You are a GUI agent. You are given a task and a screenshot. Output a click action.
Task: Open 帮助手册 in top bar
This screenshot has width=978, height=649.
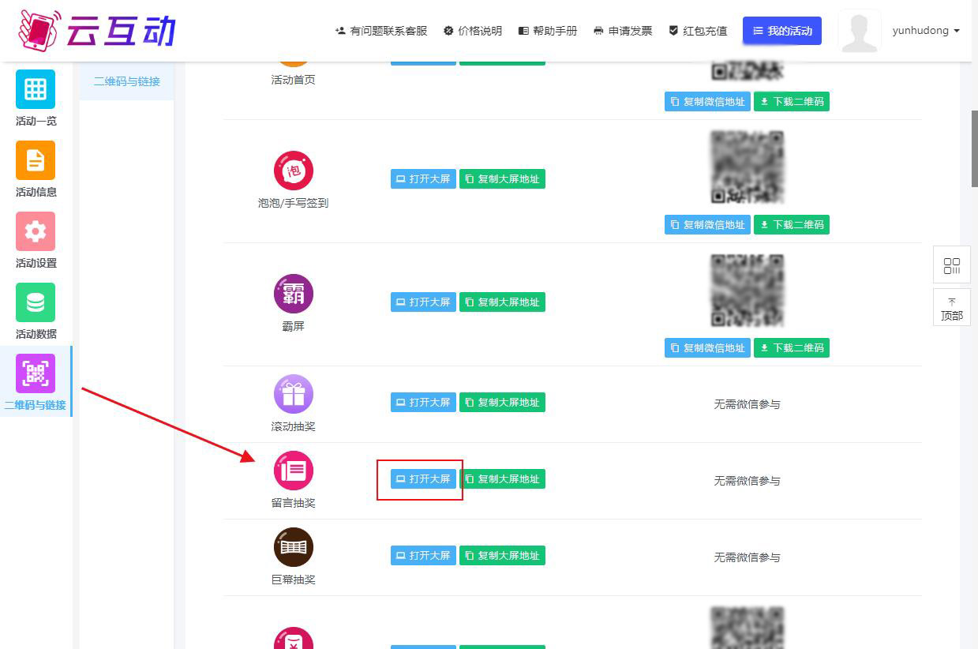[x=548, y=31]
